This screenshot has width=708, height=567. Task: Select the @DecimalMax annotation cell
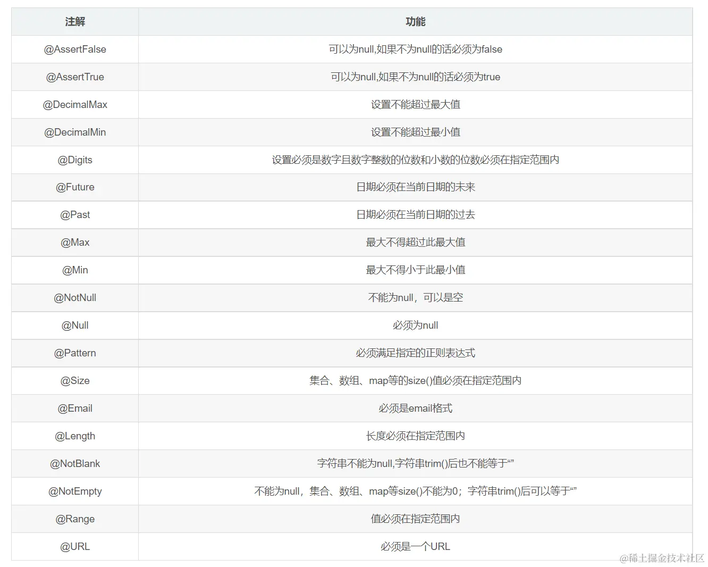[75, 105]
